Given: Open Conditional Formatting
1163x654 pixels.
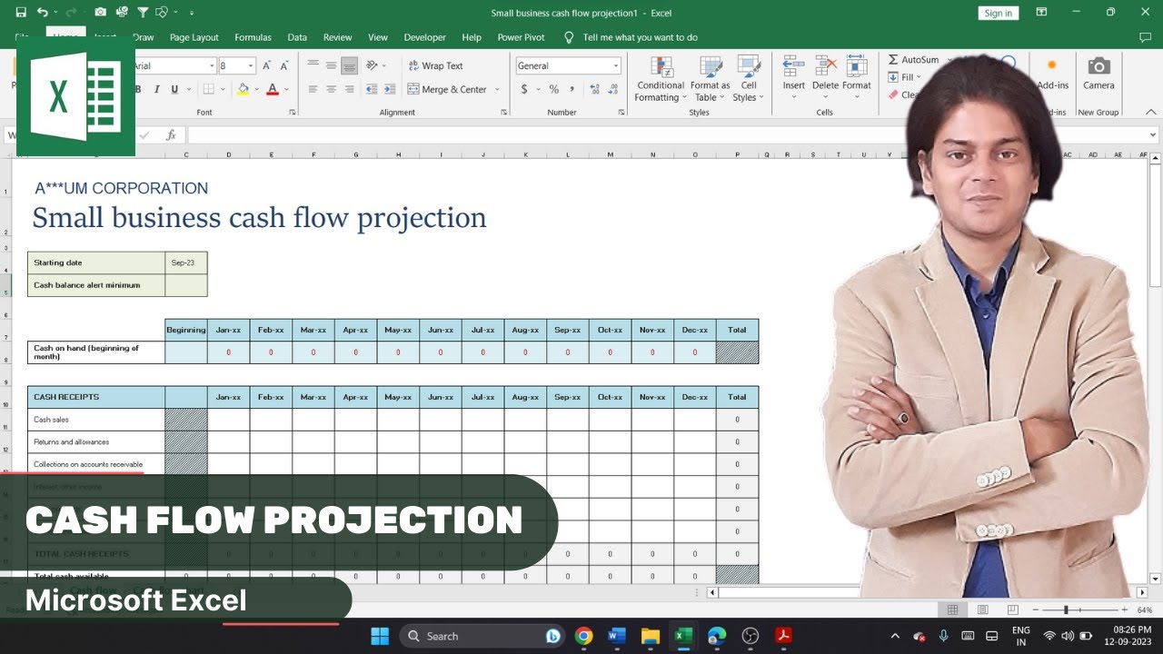Looking at the screenshot, I should 660,79.
